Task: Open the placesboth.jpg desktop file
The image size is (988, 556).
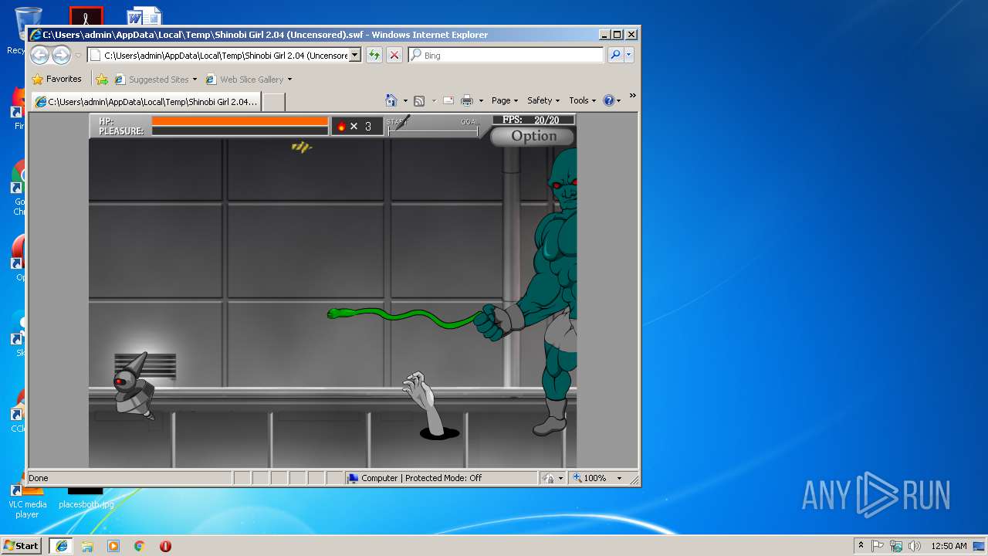Action: click(86, 498)
